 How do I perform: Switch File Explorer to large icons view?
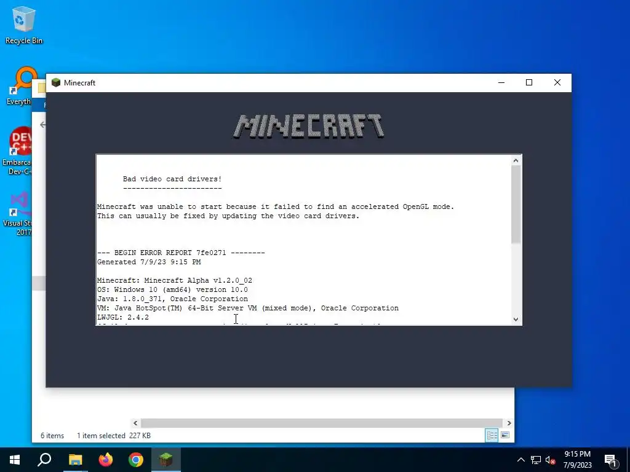coord(505,436)
